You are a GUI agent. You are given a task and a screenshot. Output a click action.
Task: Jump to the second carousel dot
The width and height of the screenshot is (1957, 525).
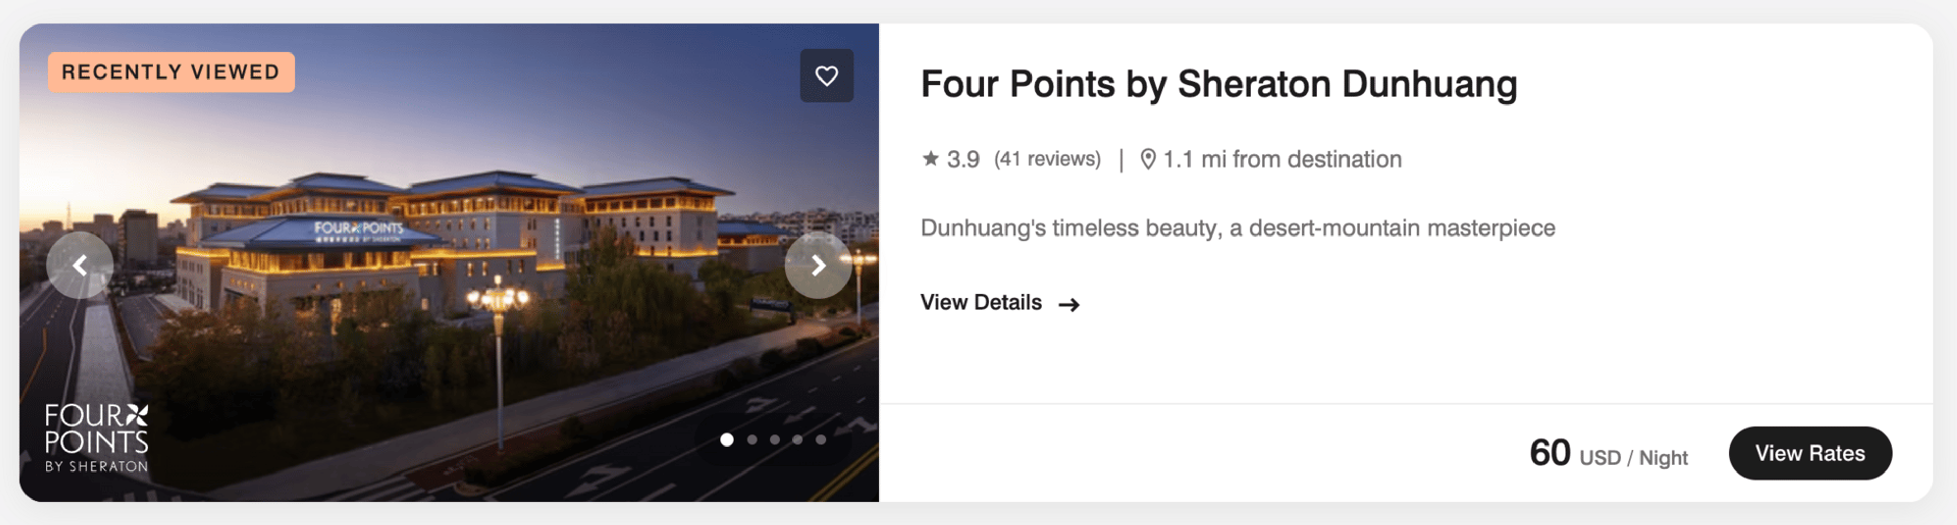point(752,440)
